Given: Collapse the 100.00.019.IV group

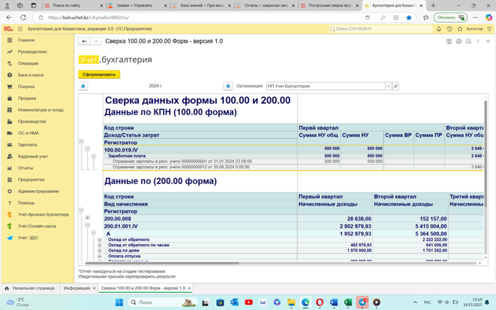Looking at the screenshot, I should (87, 148).
